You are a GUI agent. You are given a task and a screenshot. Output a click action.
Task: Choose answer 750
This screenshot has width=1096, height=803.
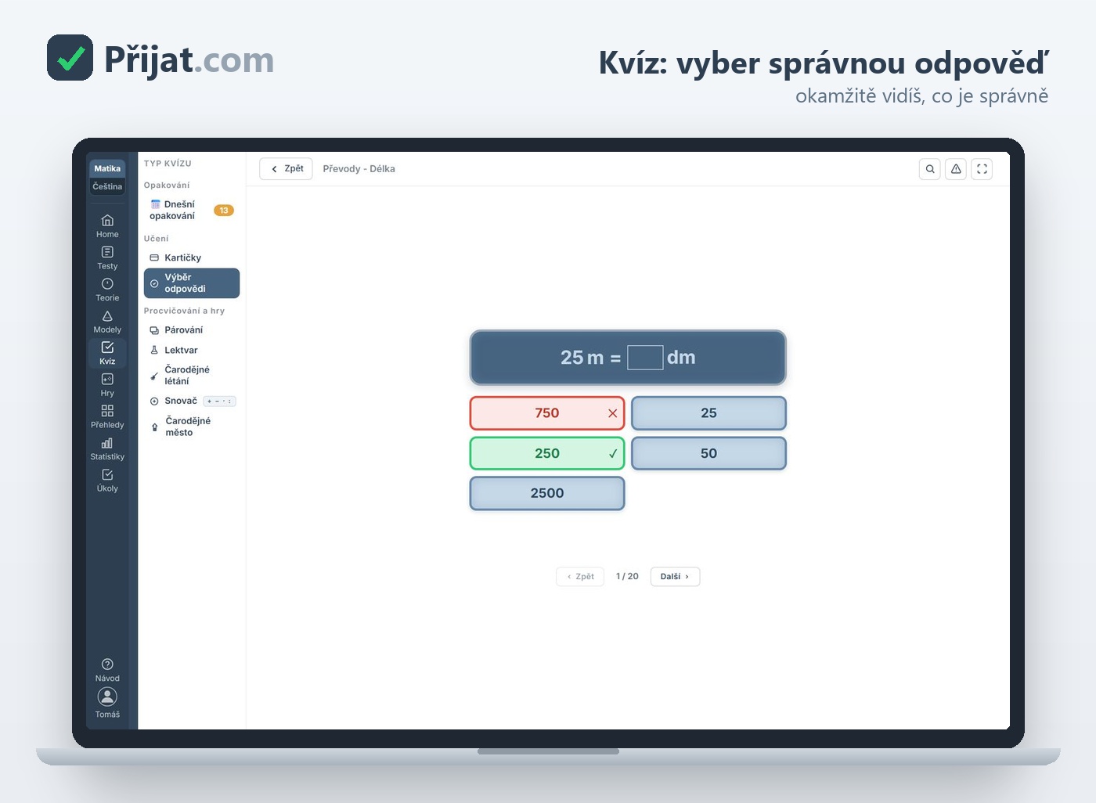coord(547,413)
